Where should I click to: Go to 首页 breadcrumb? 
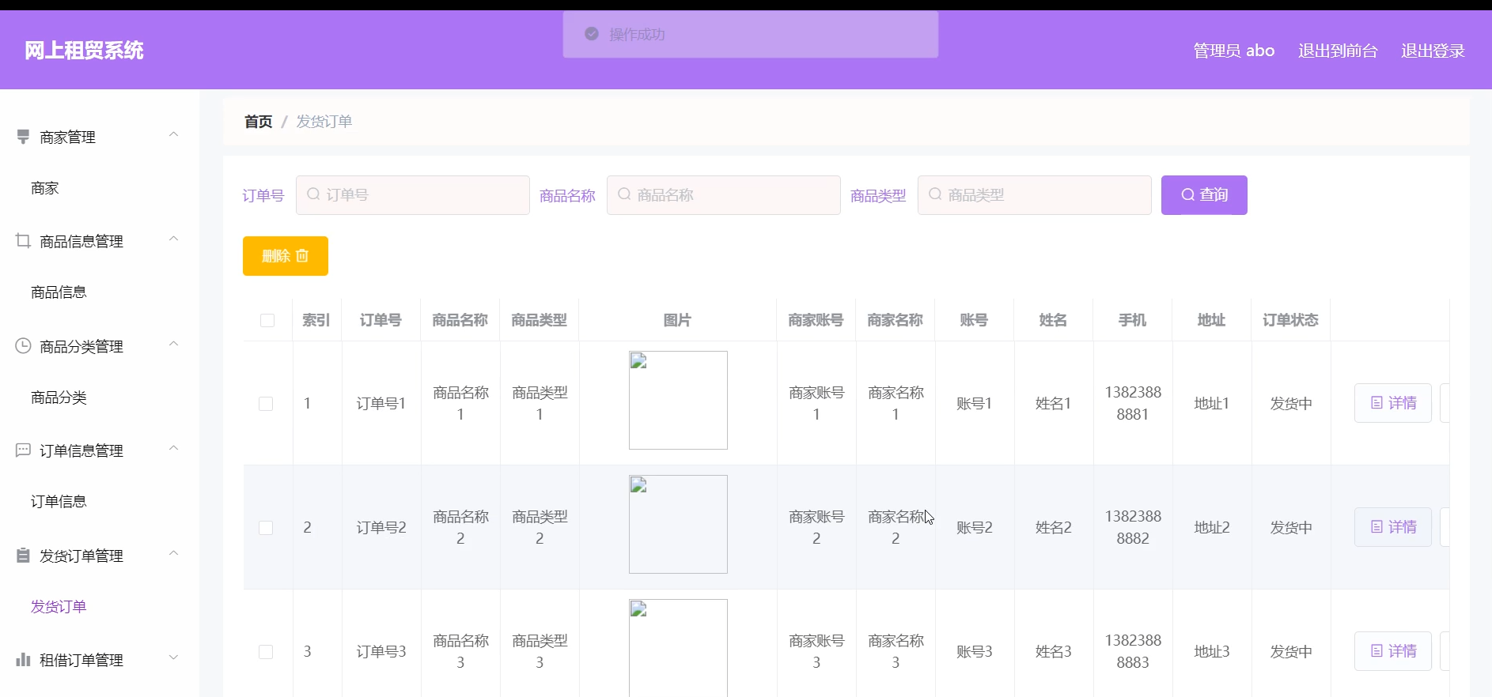[x=258, y=122]
